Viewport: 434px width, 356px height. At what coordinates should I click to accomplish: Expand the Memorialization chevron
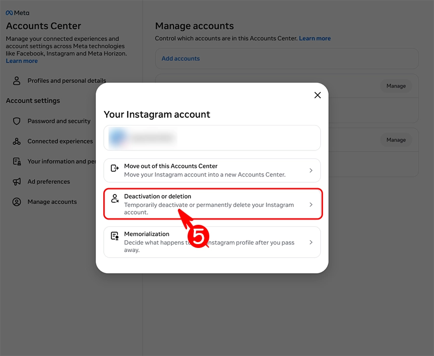[x=311, y=242]
